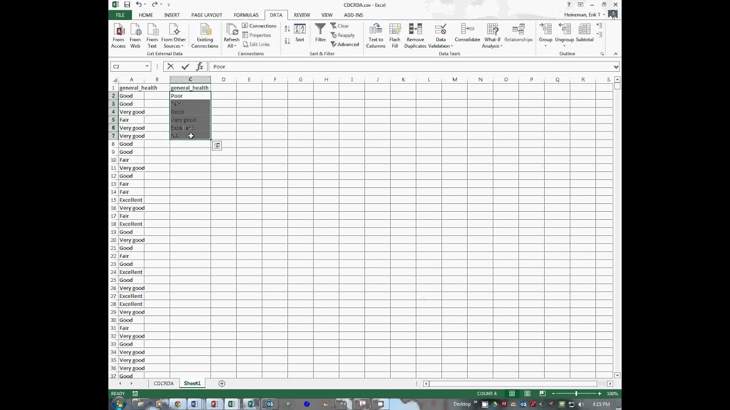Select column D header

(x=224, y=80)
